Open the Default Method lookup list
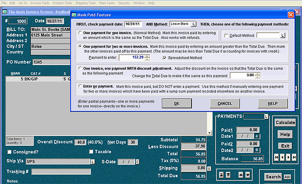The image size is (302, 184). pos(283,35)
